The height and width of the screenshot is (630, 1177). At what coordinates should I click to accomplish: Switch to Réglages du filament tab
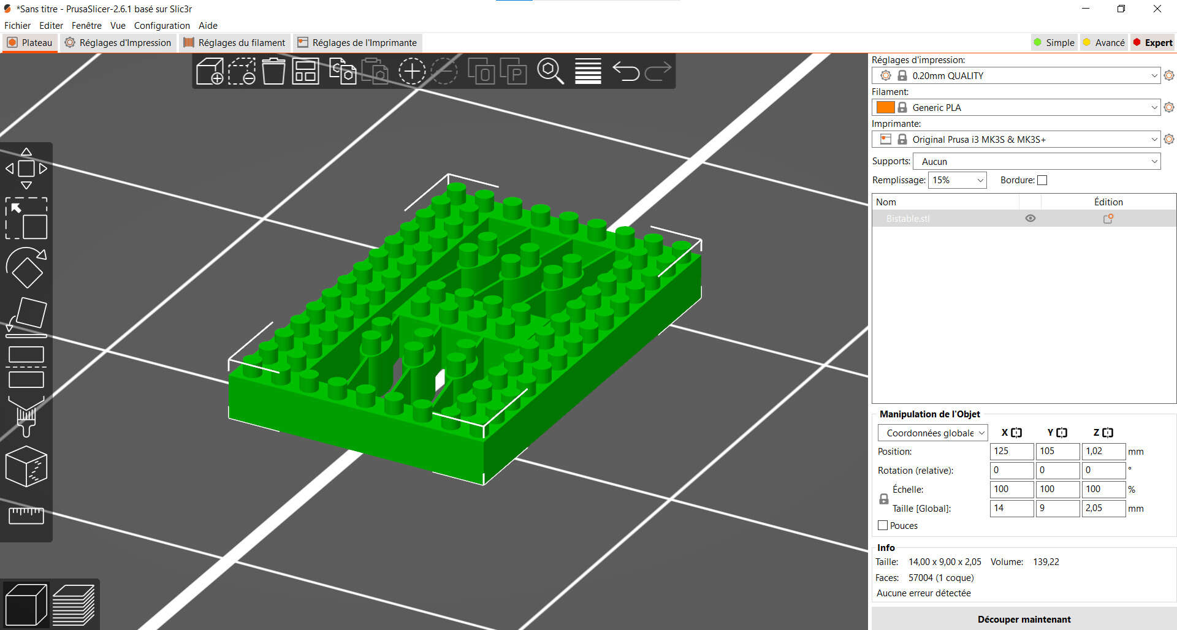[234, 42]
